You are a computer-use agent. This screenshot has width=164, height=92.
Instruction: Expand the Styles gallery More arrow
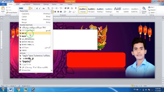point(140,12)
